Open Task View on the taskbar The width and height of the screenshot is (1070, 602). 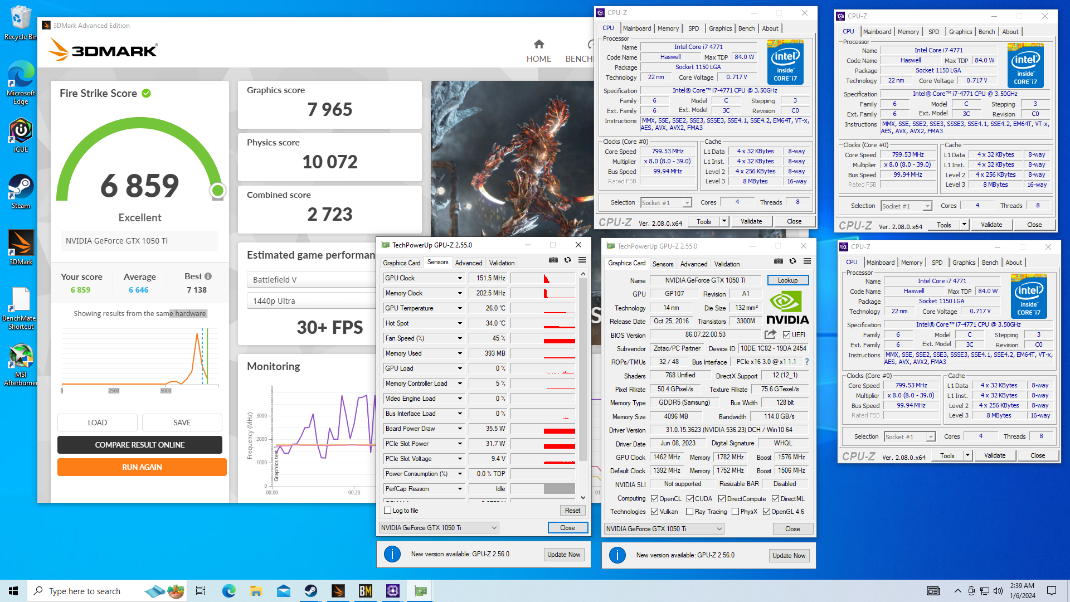click(x=201, y=591)
